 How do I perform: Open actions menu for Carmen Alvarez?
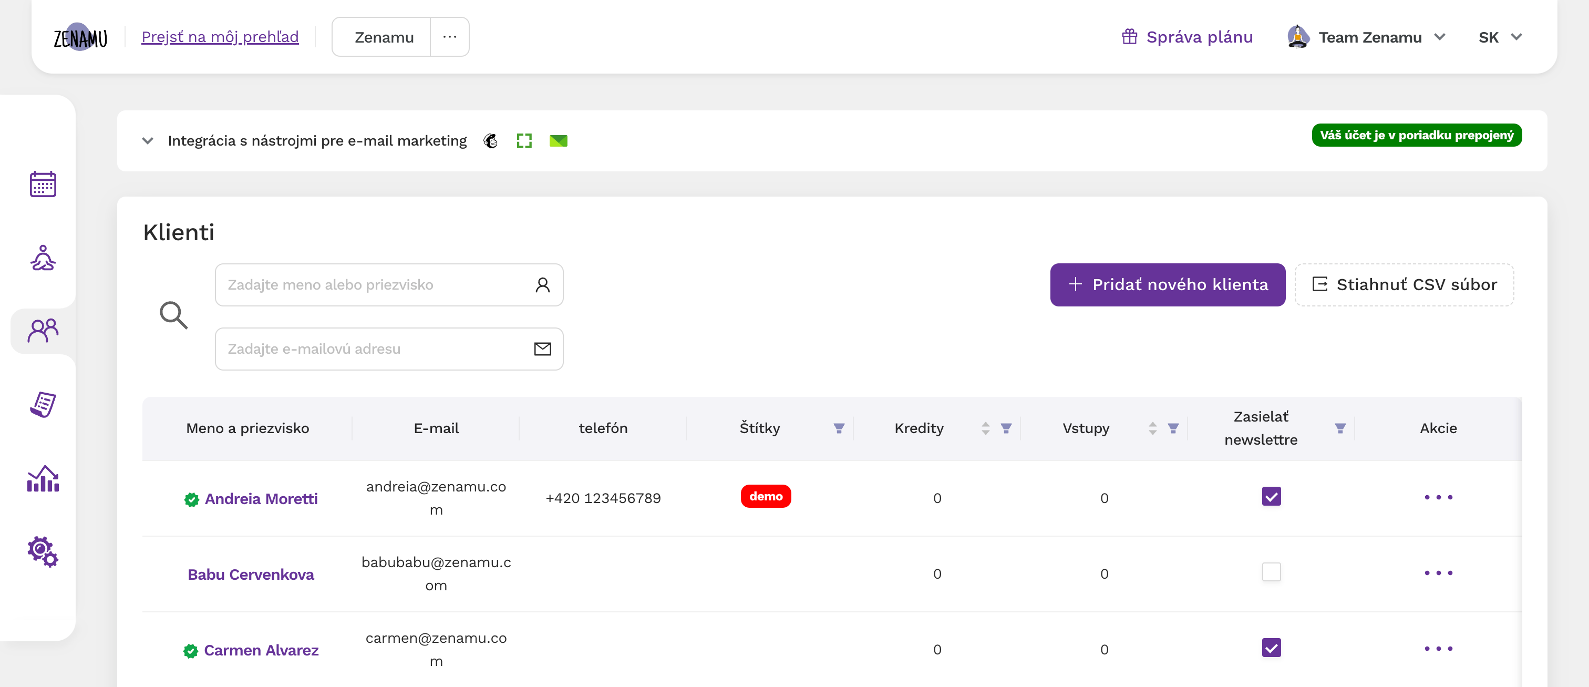click(1439, 649)
